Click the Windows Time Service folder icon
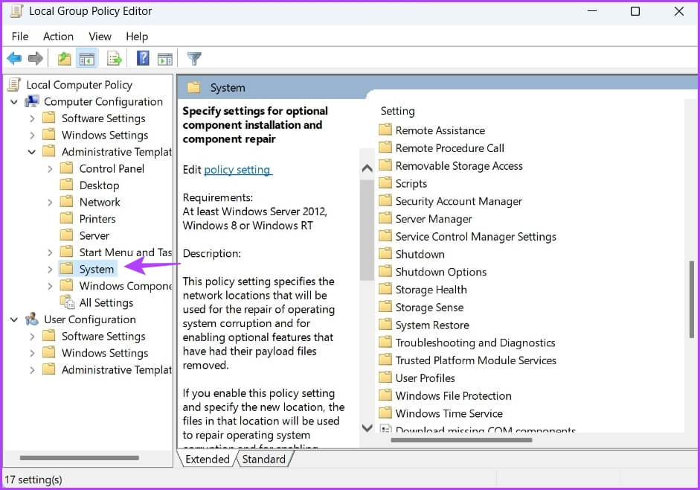The height and width of the screenshot is (490, 700). 385,413
